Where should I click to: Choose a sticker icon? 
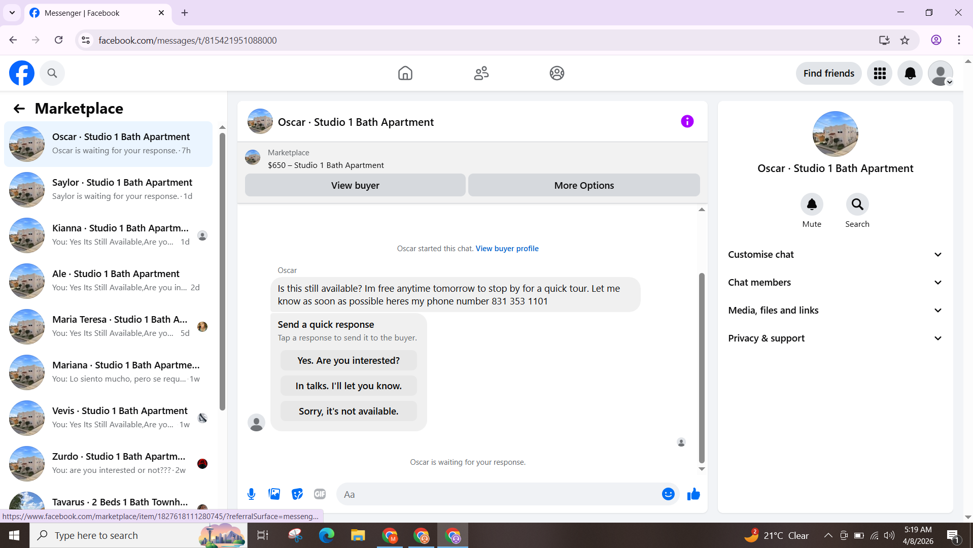coord(297,494)
